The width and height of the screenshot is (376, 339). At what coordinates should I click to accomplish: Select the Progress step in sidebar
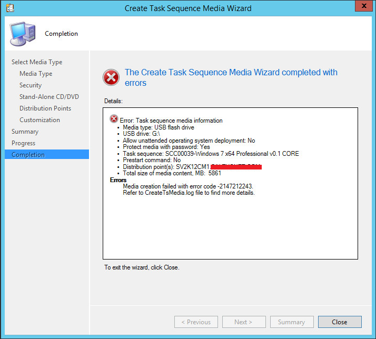coord(24,143)
